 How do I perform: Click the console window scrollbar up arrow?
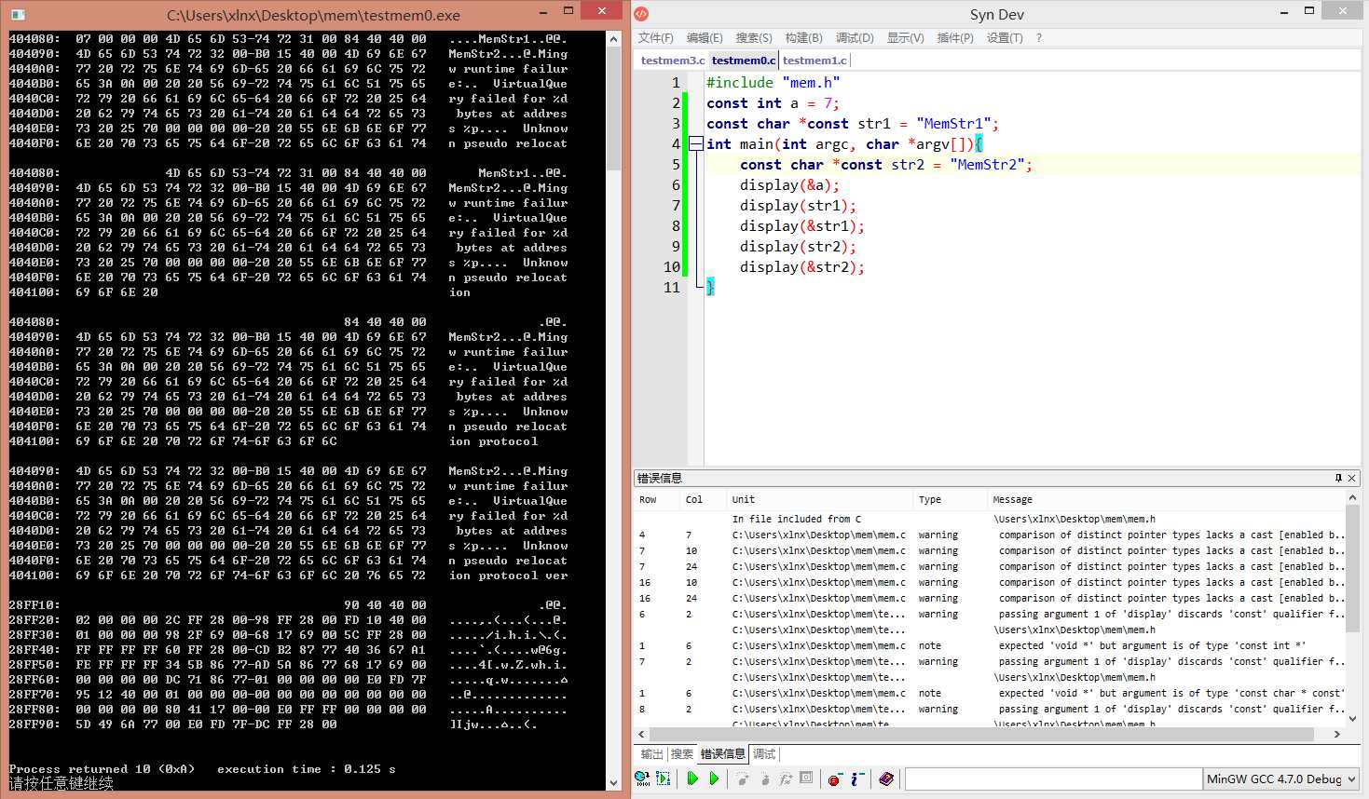613,39
